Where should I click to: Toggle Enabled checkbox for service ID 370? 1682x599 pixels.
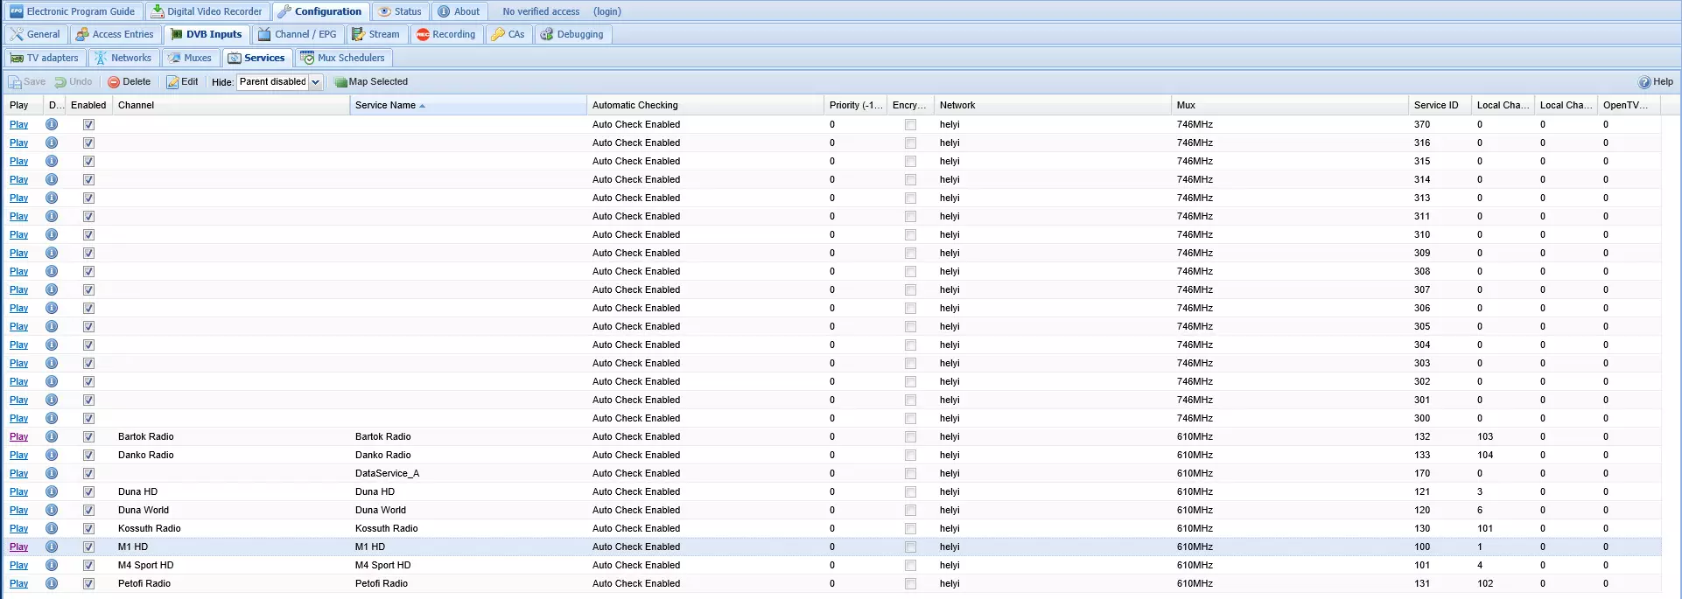(x=88, y=124)
